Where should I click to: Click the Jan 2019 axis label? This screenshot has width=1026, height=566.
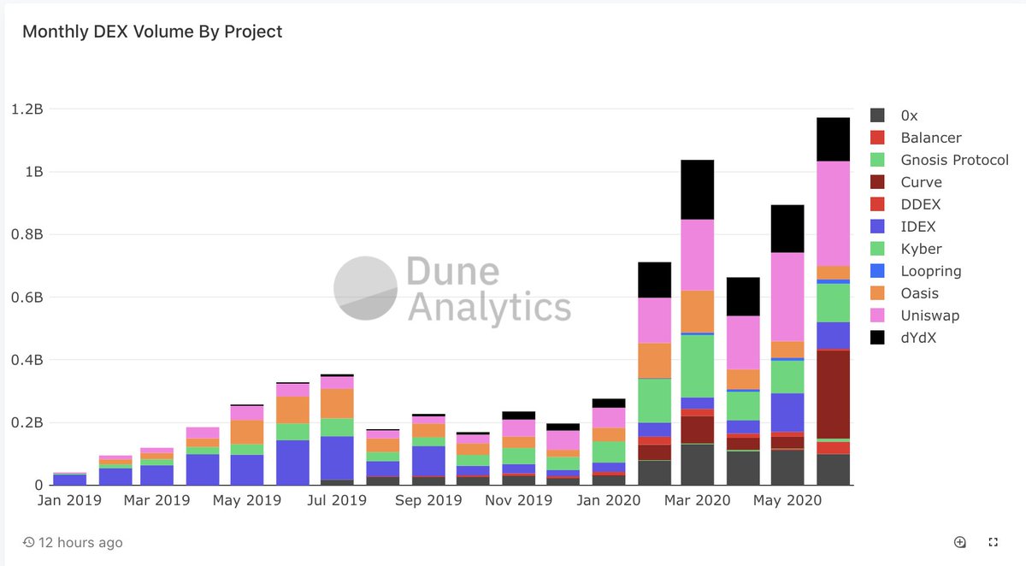68,499
